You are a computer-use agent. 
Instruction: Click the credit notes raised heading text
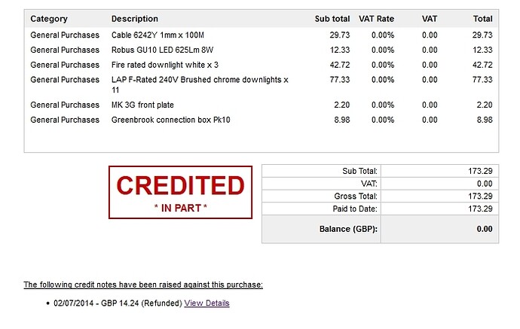[x=143, y=285]
